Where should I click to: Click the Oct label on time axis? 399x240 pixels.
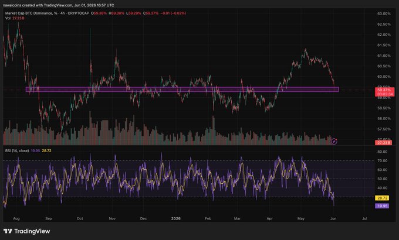(80, 219)
